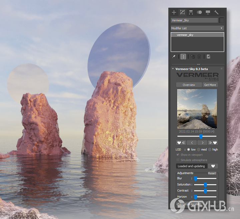
Task: Click the Blur slider handle
Action: [x=195, y=179]
